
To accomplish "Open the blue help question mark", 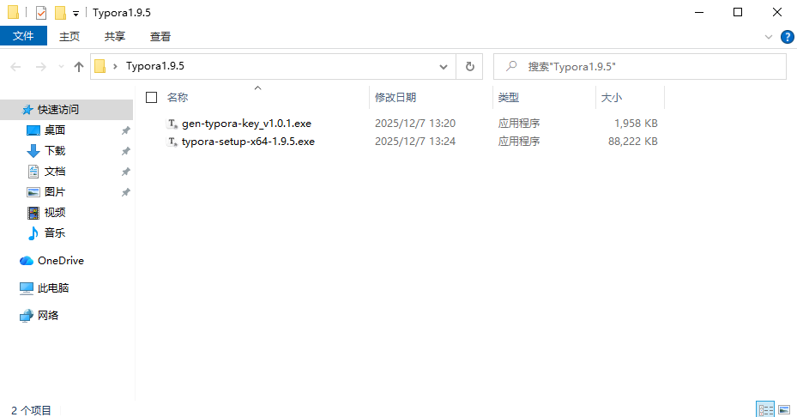I will point(787,37).
